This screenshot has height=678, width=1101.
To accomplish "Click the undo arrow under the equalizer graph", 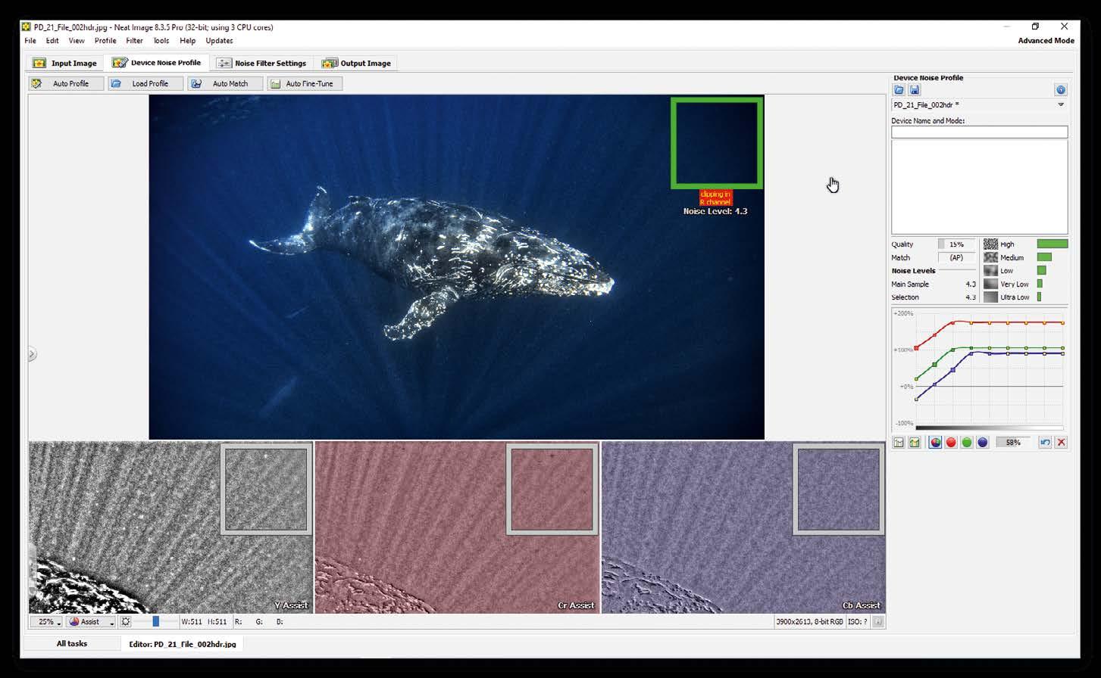I will pos(1045,443).
